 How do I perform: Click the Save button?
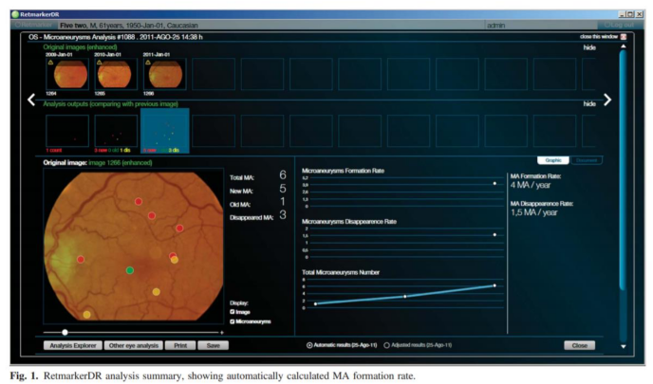click(213, 345)
